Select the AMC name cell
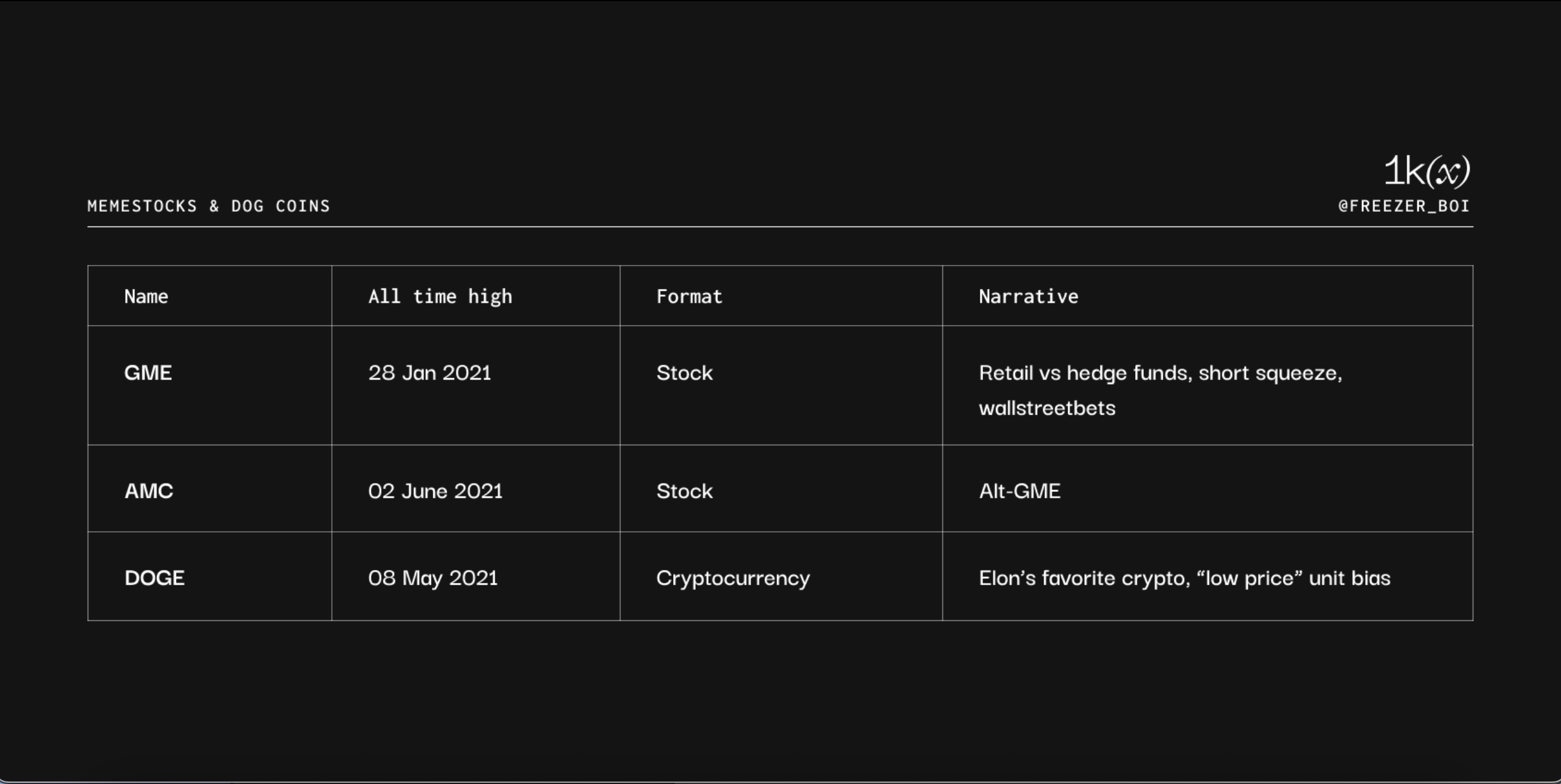Viewport: 1561px width, 784px height. [x=148, y=491]
